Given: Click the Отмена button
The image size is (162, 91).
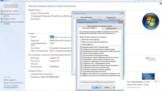Looking at the screenshot, I should (107, 87).
